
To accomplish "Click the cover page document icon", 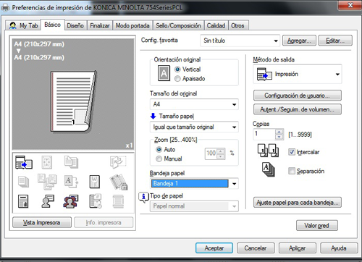I will 23,201.
